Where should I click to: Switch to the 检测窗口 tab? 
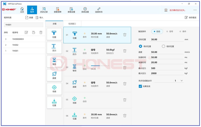pyautogui.click(x=72, y=24)
